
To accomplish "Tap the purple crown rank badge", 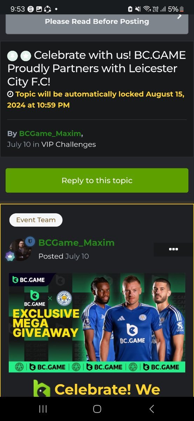I will tap(10, 256).
